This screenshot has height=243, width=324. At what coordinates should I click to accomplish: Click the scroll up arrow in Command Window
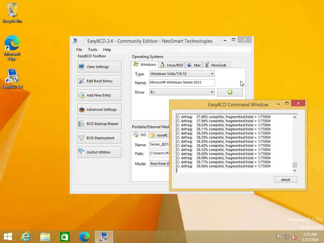tap(295, 117)
